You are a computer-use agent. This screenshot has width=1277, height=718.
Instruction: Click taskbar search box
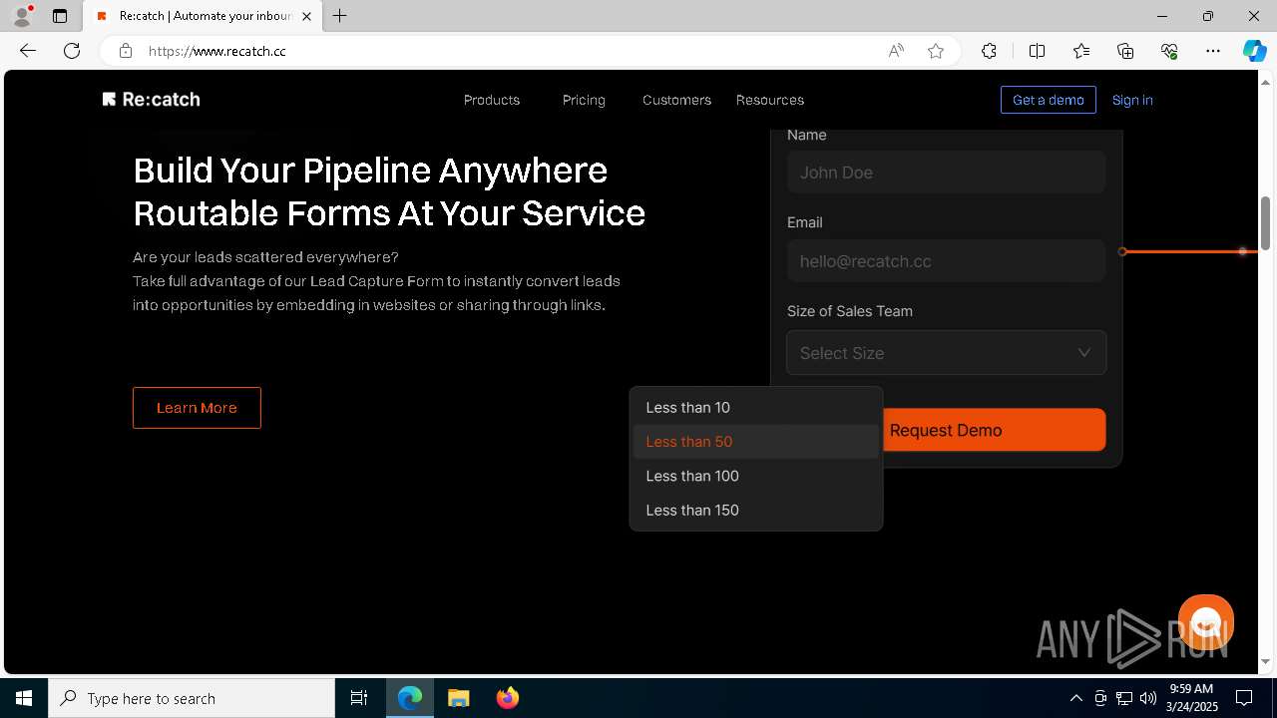[x=192, y=698]
